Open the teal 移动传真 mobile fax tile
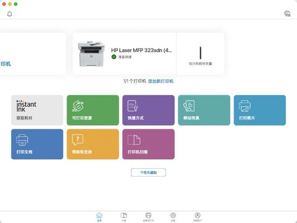The image size is (297, 223). point(204,110)
